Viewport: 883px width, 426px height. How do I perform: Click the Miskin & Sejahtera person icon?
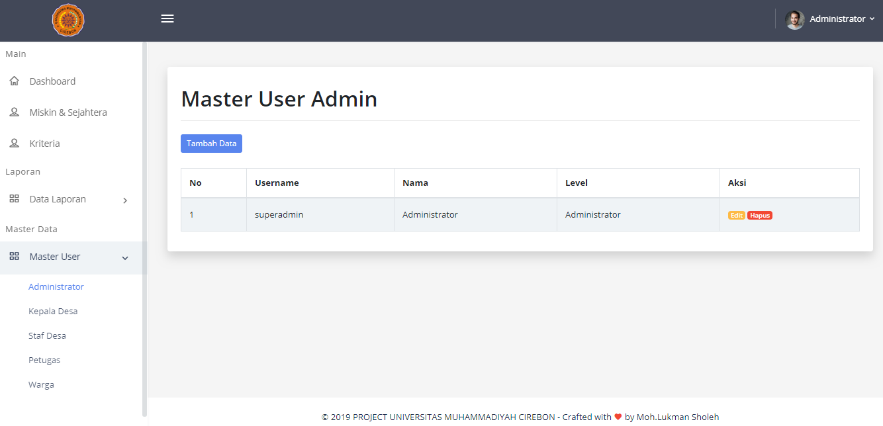13,111
